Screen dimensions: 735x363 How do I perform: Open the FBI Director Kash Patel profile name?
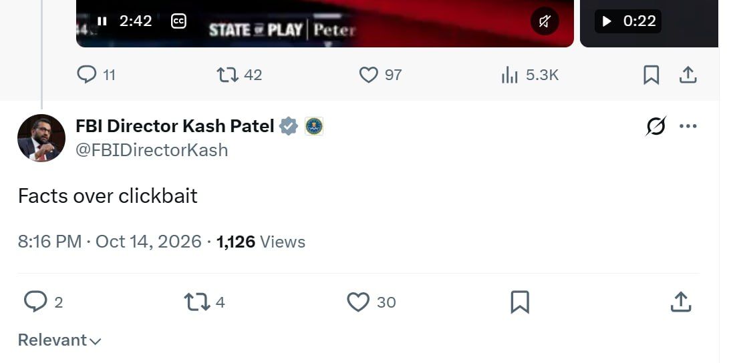[x=175, y=126]
